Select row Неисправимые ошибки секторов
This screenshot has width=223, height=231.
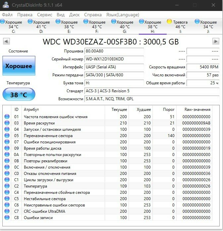[x=107, y=205]
